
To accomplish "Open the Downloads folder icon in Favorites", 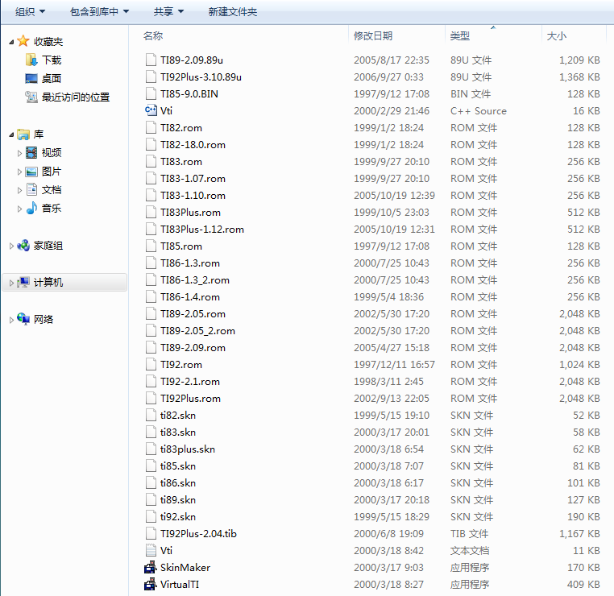I will pyautogui.click(x=31, y=60).
